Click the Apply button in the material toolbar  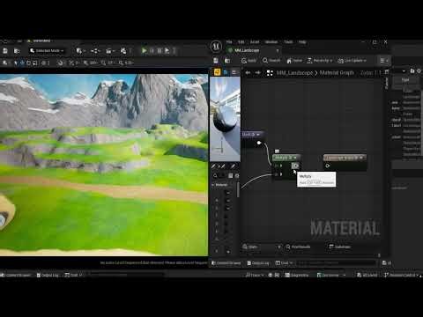pos(249,61)
